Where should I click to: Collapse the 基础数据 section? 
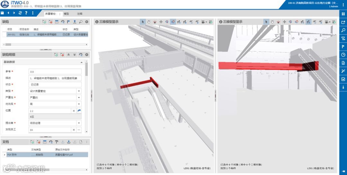click(x=81, y=62)
